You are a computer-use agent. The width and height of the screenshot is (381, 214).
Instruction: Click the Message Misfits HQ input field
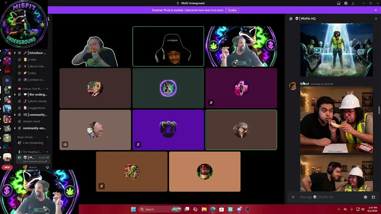coord(330,197)
